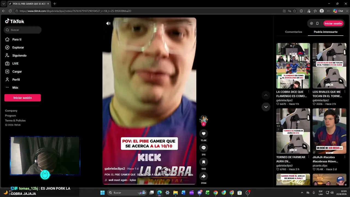Close the POV: EL PIBE GAMER tab

48,4
